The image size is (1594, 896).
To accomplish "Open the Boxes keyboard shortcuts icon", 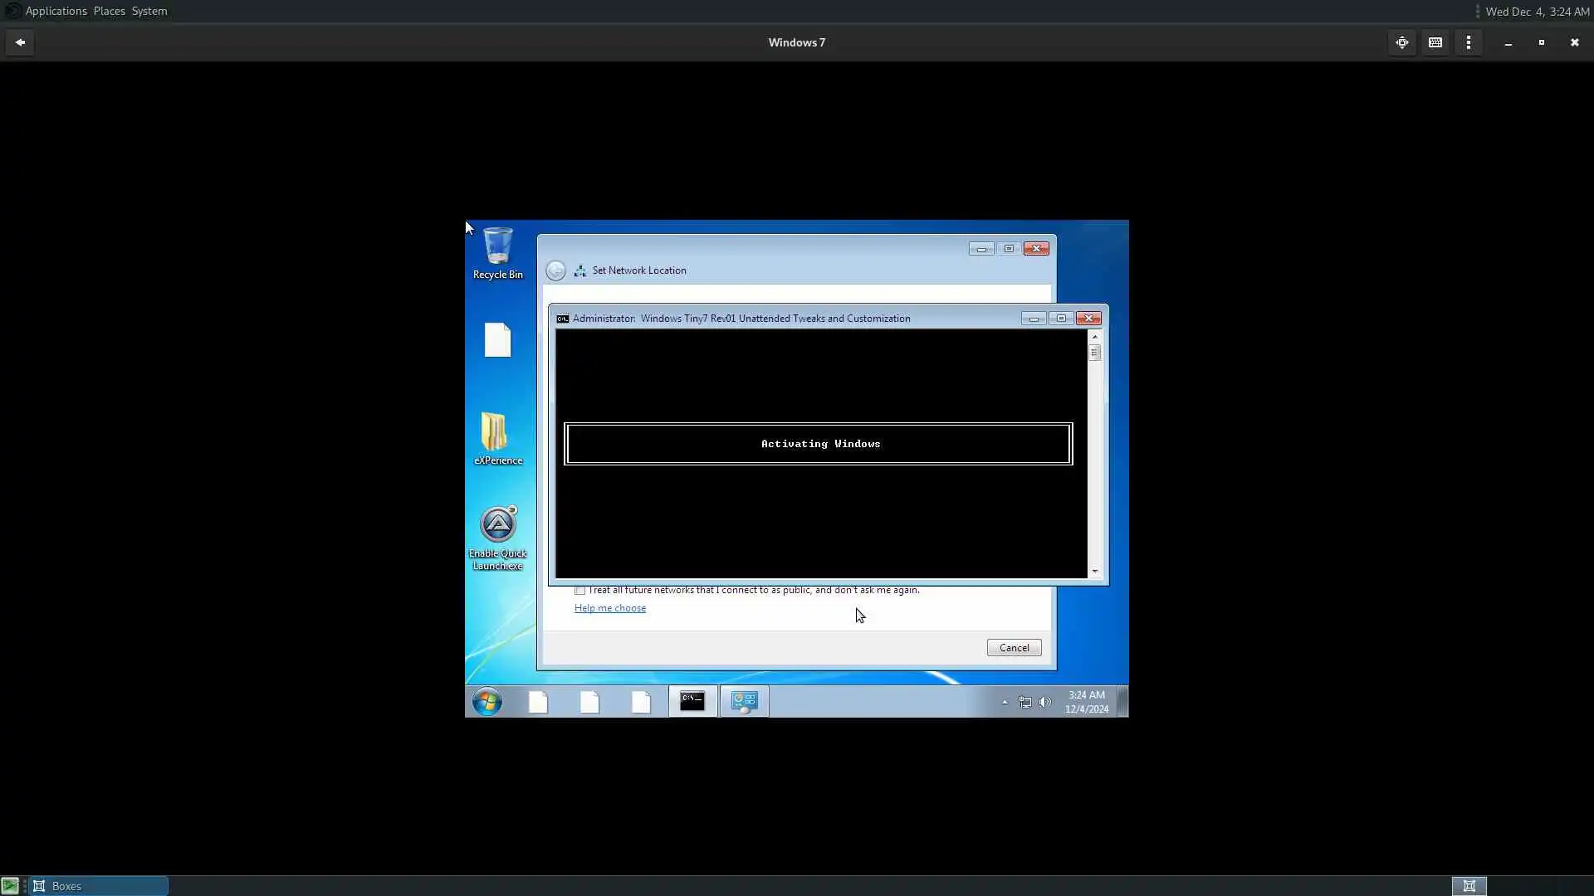I will [x=1435, y=42].
